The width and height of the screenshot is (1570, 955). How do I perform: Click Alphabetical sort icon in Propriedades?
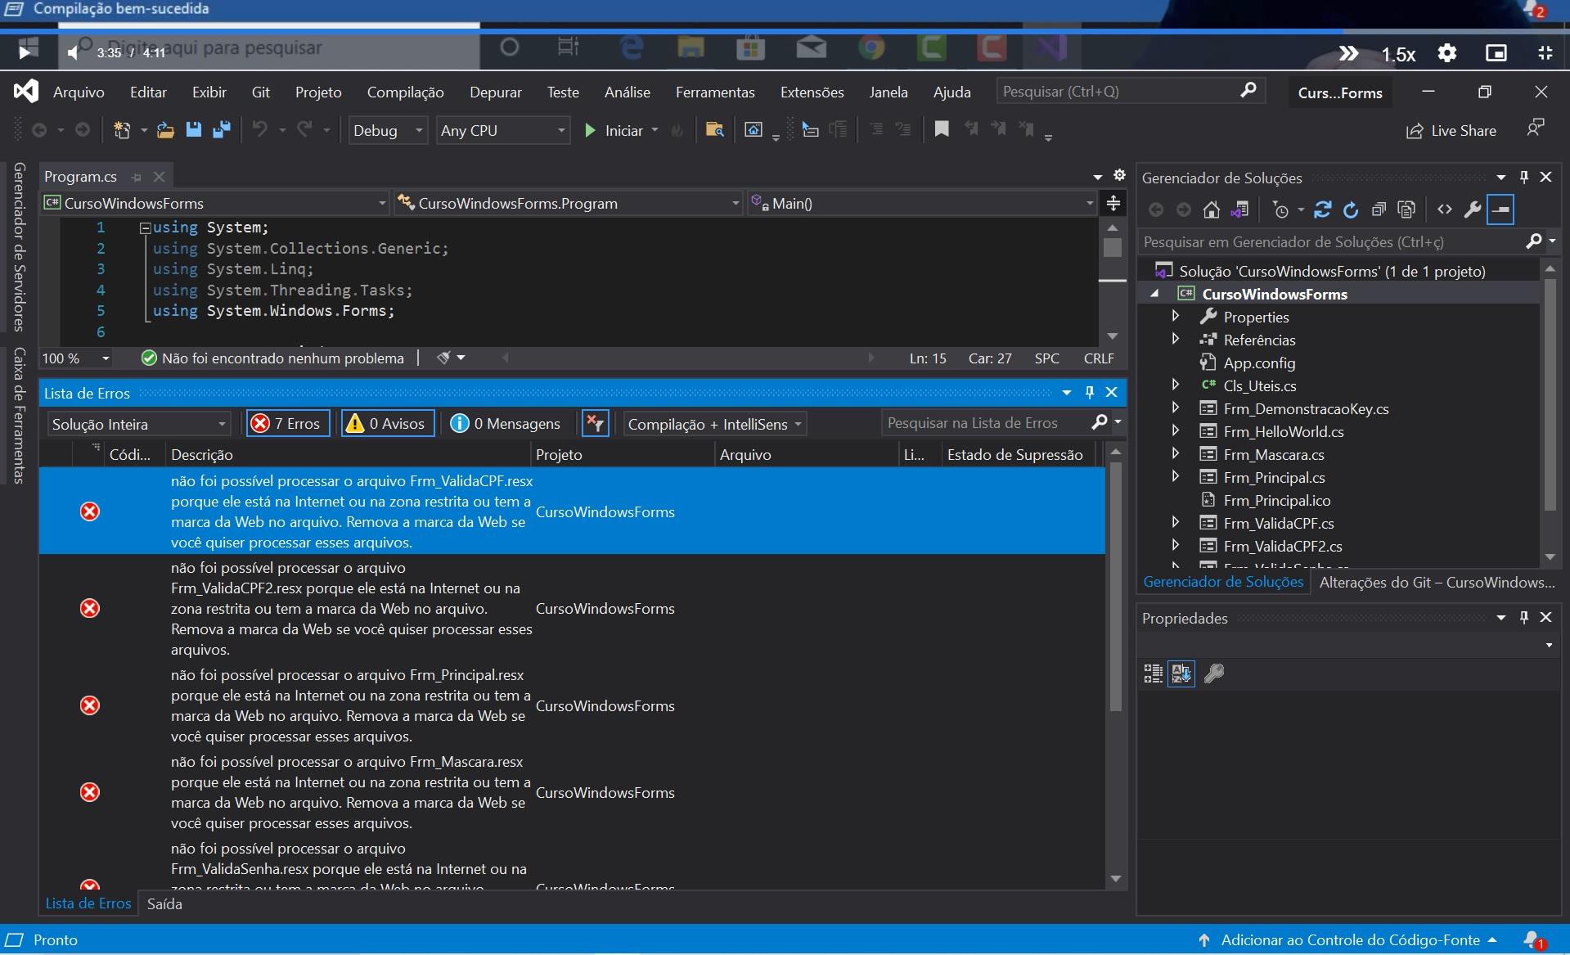(x=1181, y=673)
